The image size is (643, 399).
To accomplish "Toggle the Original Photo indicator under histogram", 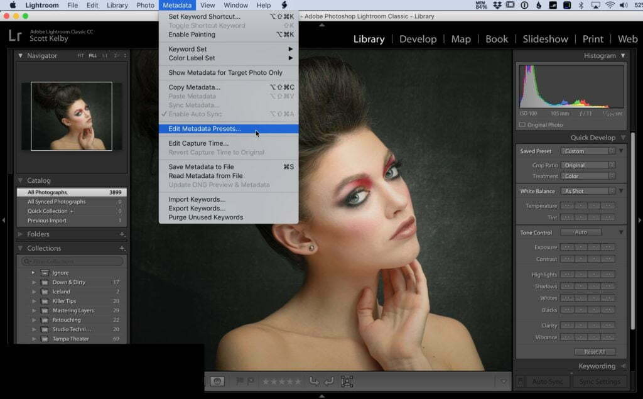I will click(x=522, y=124).
